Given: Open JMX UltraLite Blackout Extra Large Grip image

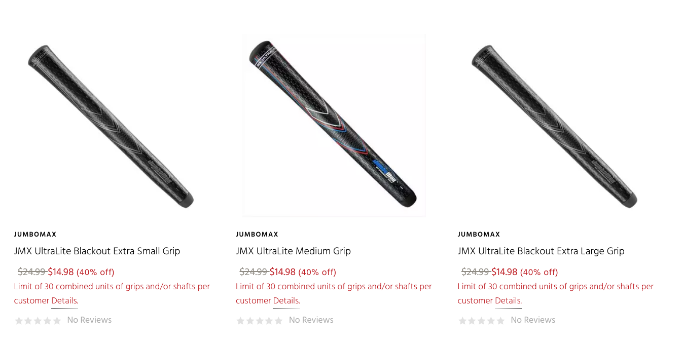Looking at the screenshot, I should coord(555,126).
